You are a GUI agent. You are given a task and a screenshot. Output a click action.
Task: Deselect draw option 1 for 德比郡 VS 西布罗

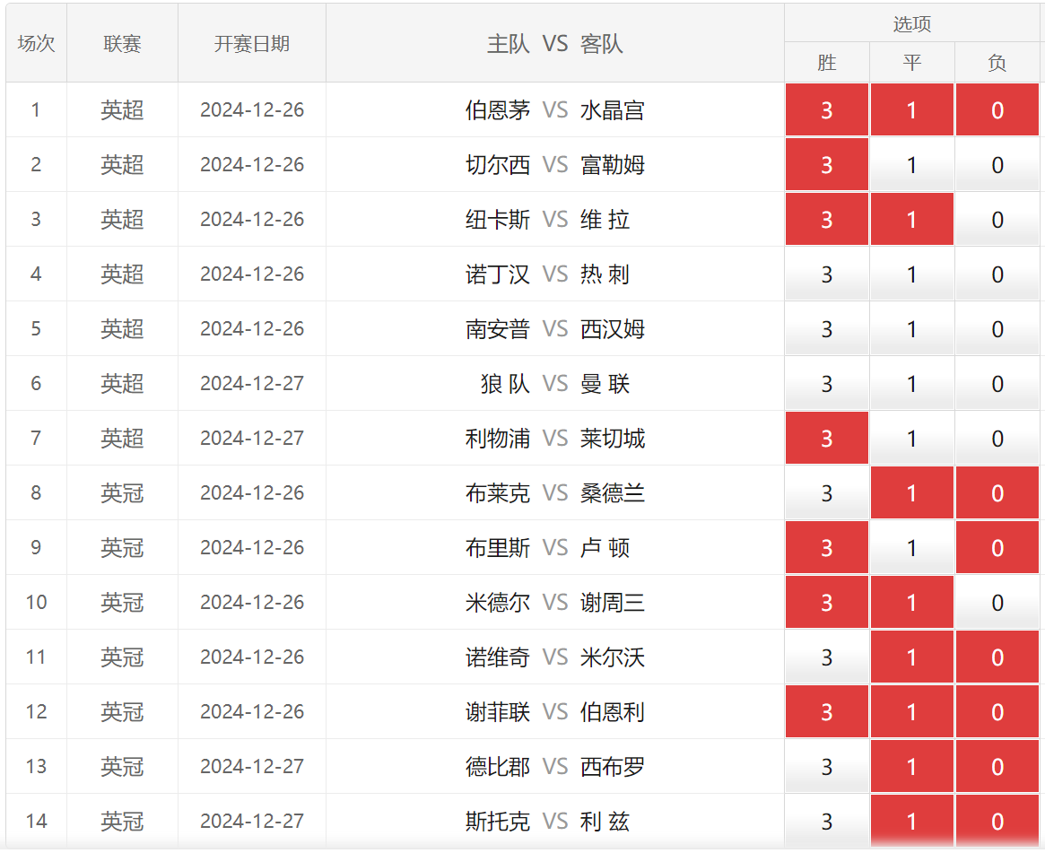911,766
